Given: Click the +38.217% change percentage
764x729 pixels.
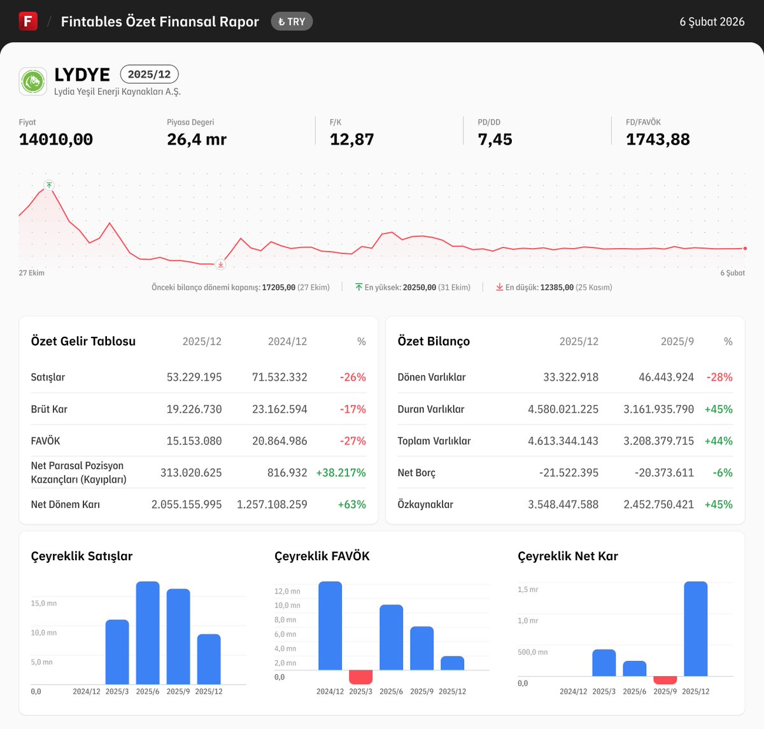Looking at the screenshot, I should (341, 472).
